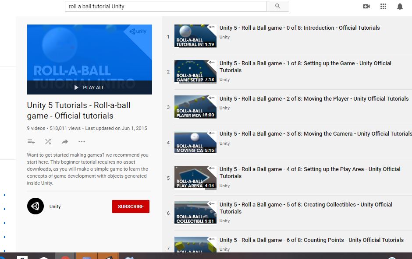Open video title 3 of 8: Moving the Camera
The width and height of the screenshot is (412, 259).
(x=316, y=134)
